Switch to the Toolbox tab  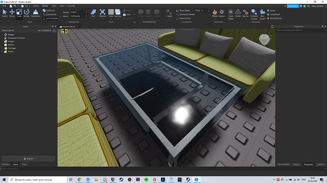(6, 164)
